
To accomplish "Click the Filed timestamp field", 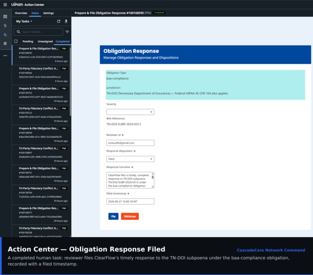I will (130, 202).
